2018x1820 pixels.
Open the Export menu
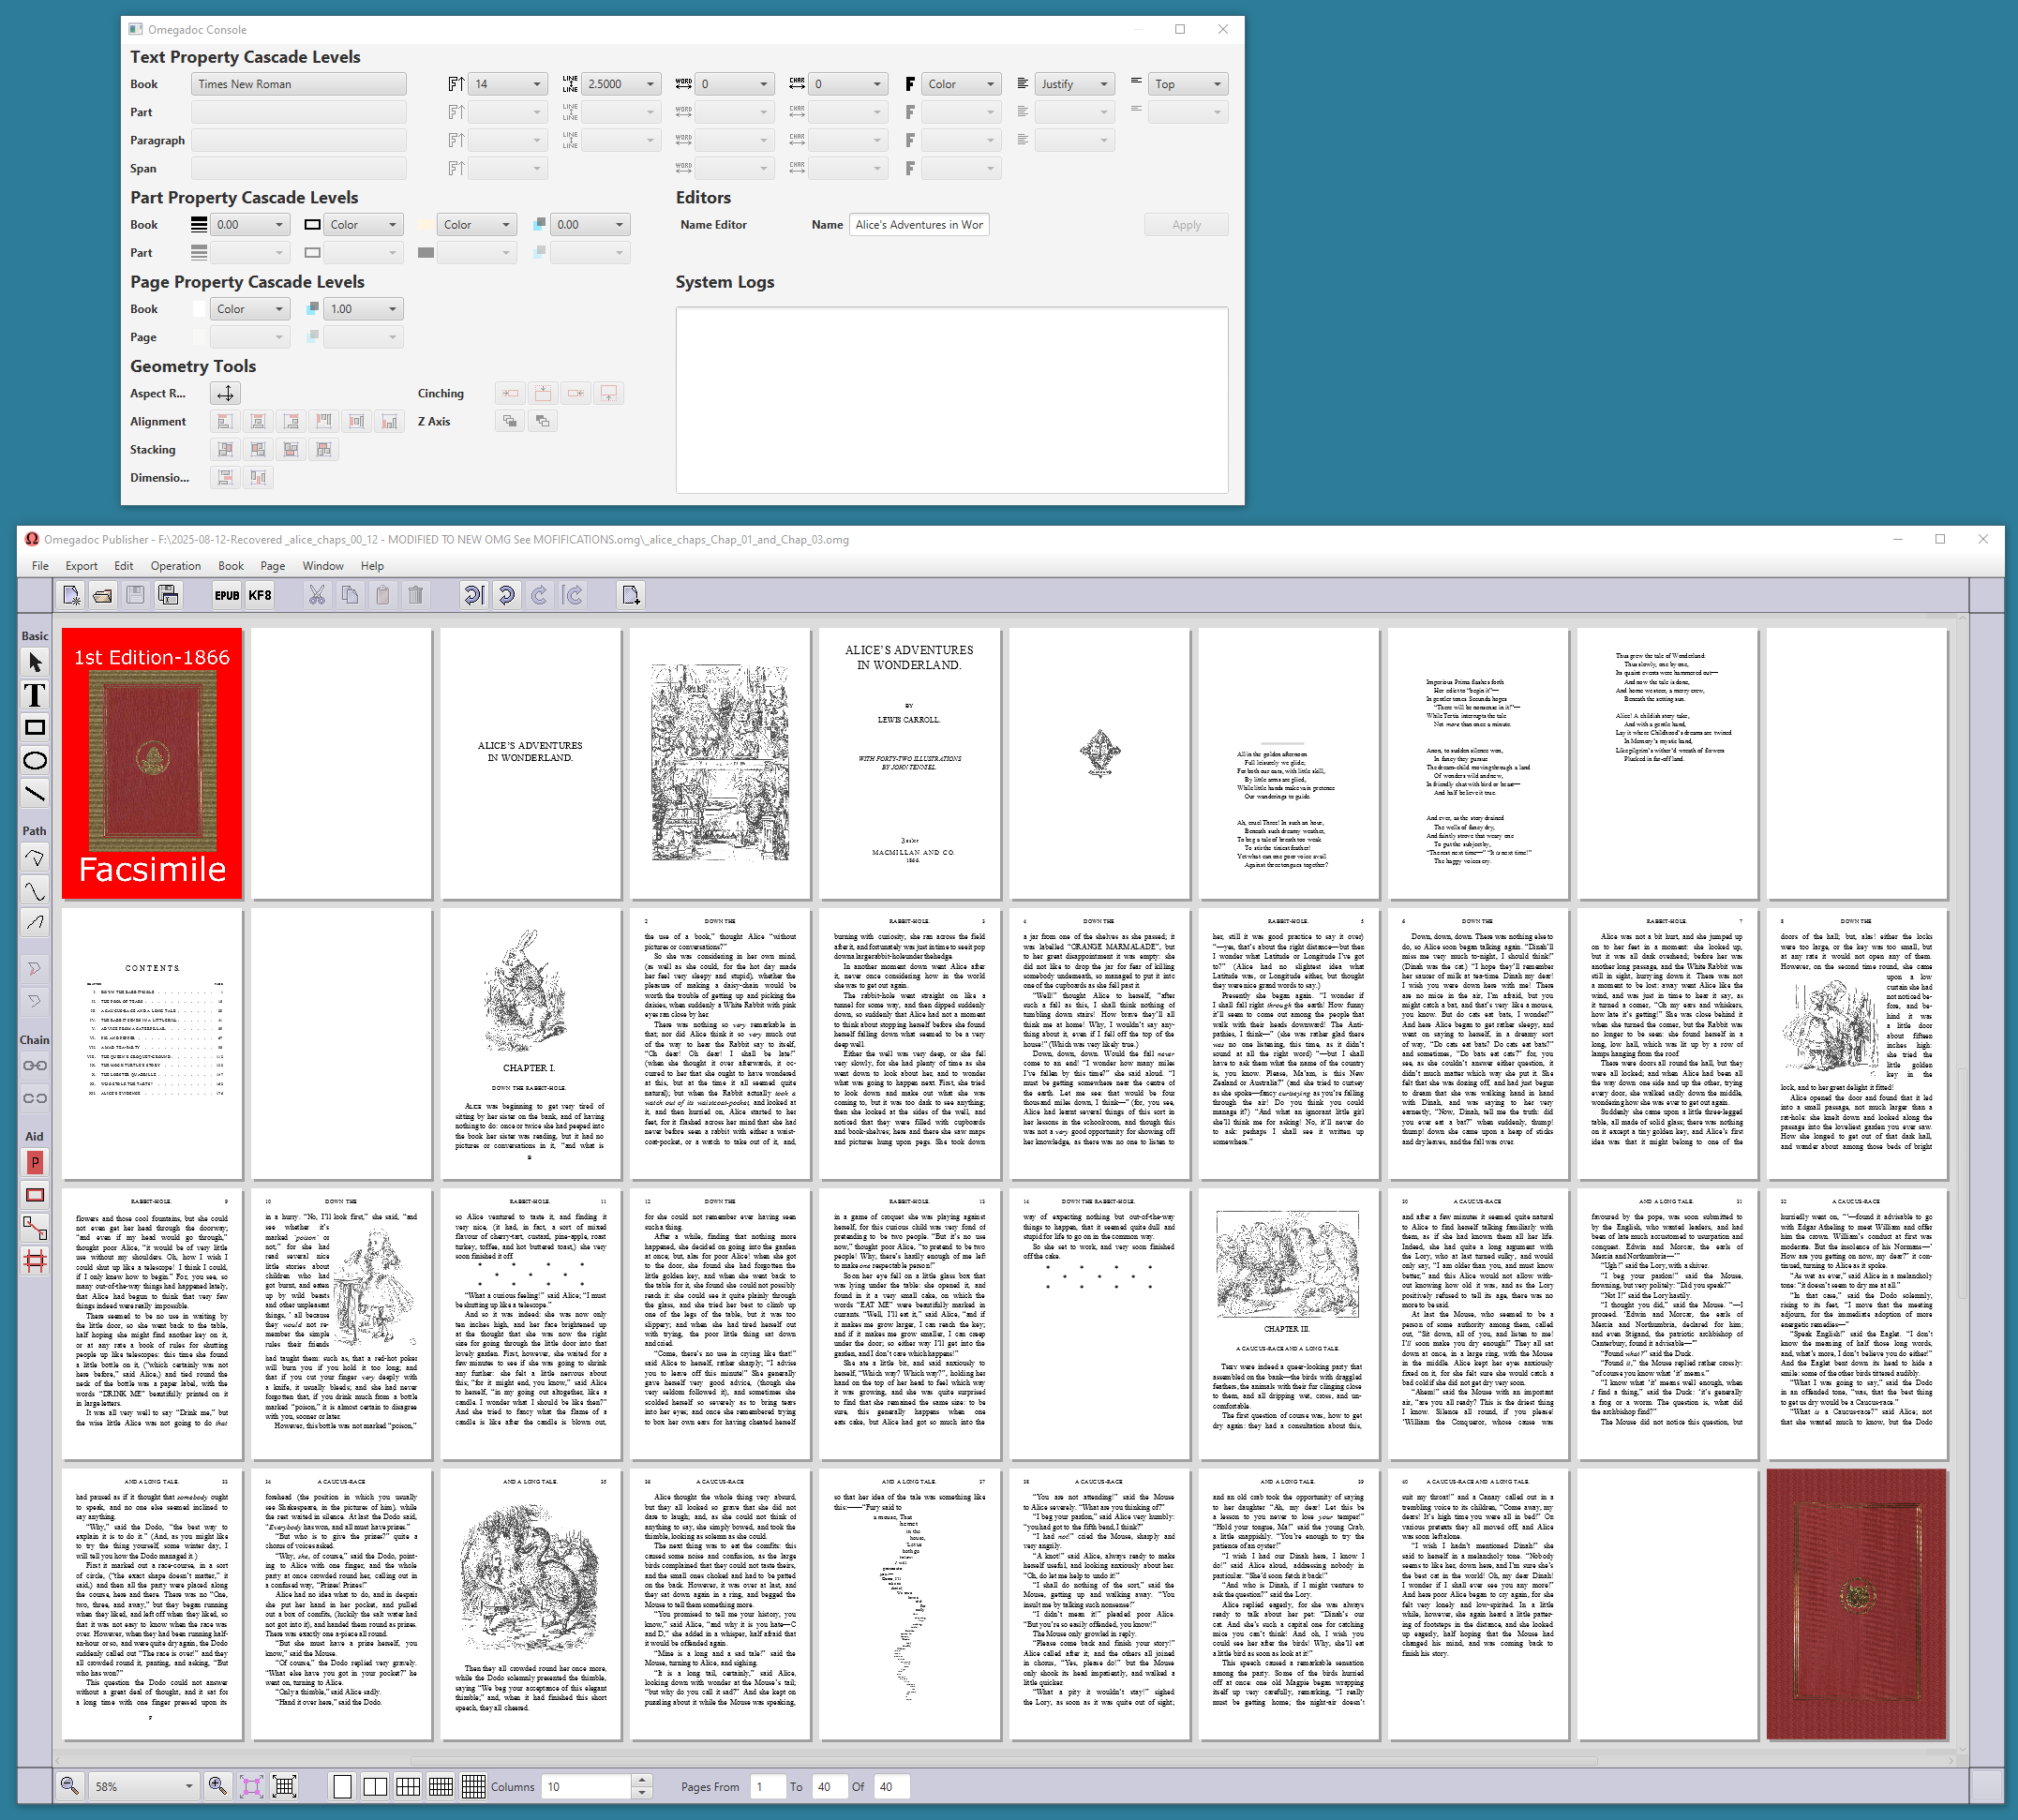[x=81, y=566]
